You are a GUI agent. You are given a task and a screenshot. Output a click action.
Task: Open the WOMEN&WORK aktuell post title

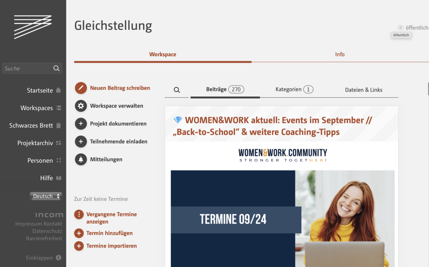[x=272, y=126]
